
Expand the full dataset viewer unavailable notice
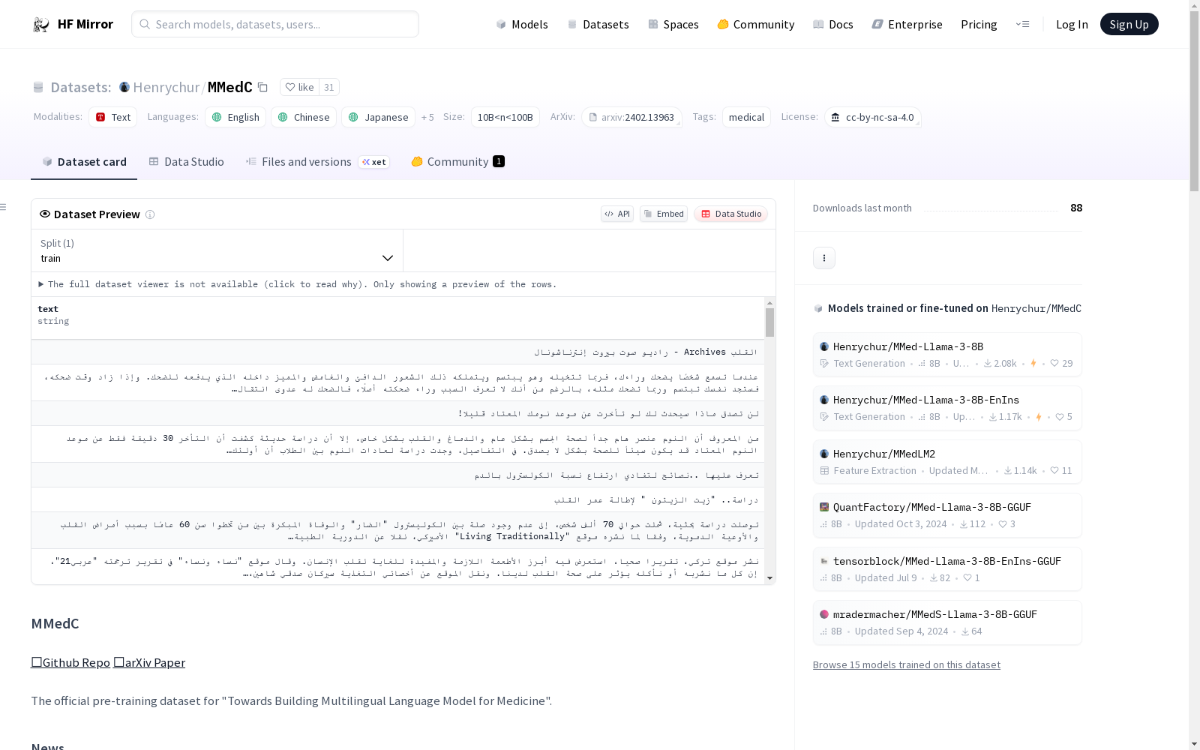pos(298,284)
